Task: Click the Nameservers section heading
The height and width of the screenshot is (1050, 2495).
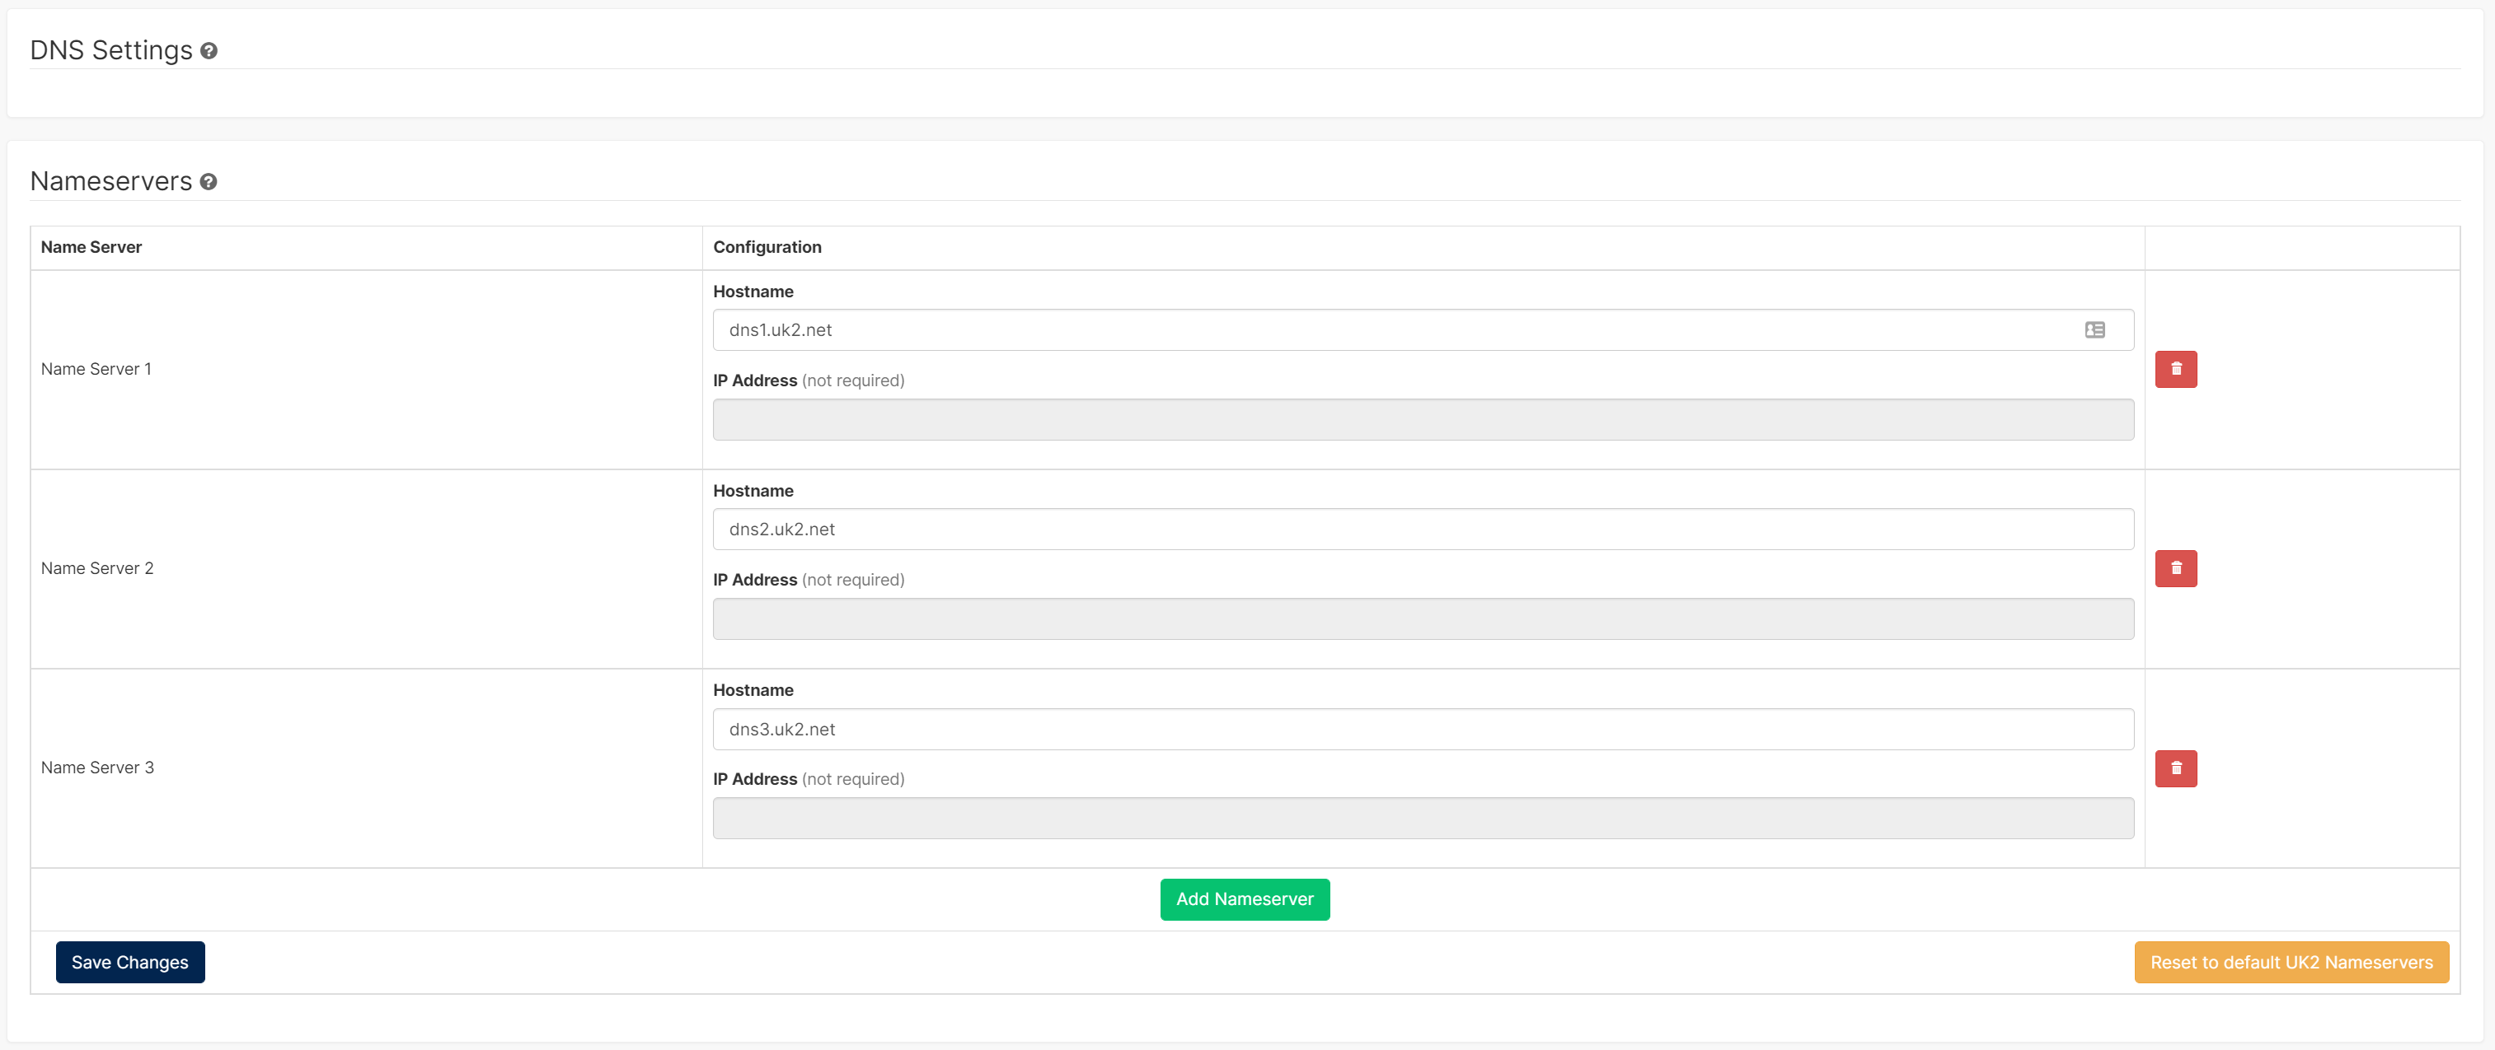Action: click(110, 182)
